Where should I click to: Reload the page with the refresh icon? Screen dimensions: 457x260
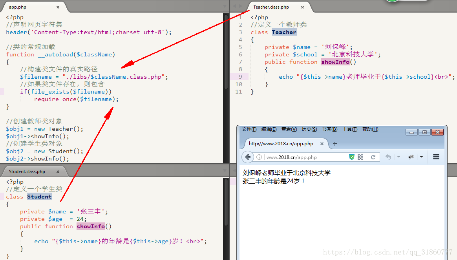373,157
